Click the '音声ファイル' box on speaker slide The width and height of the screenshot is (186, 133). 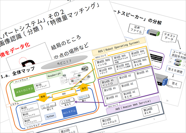pos(137,29)
